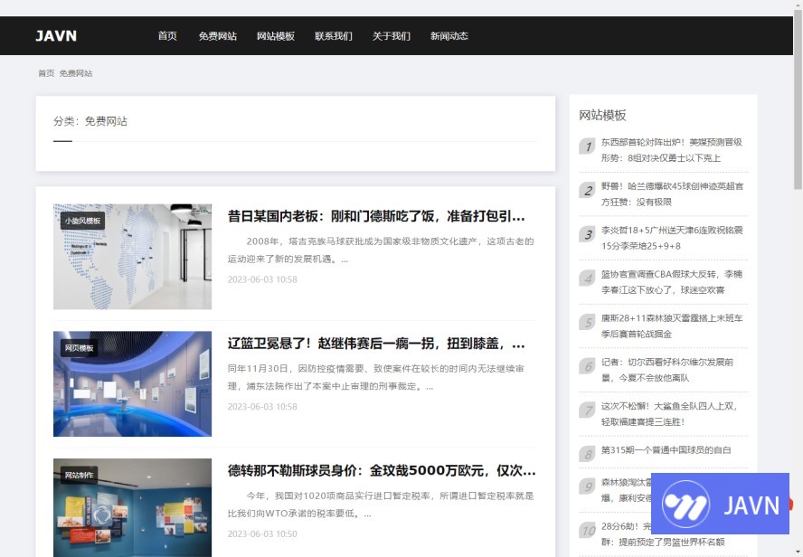The width and height of the screenshot is (803, 557).
Task: Open sidebar item 李炎哲18+5广州送天津6连败
Action: pos(671,238)
